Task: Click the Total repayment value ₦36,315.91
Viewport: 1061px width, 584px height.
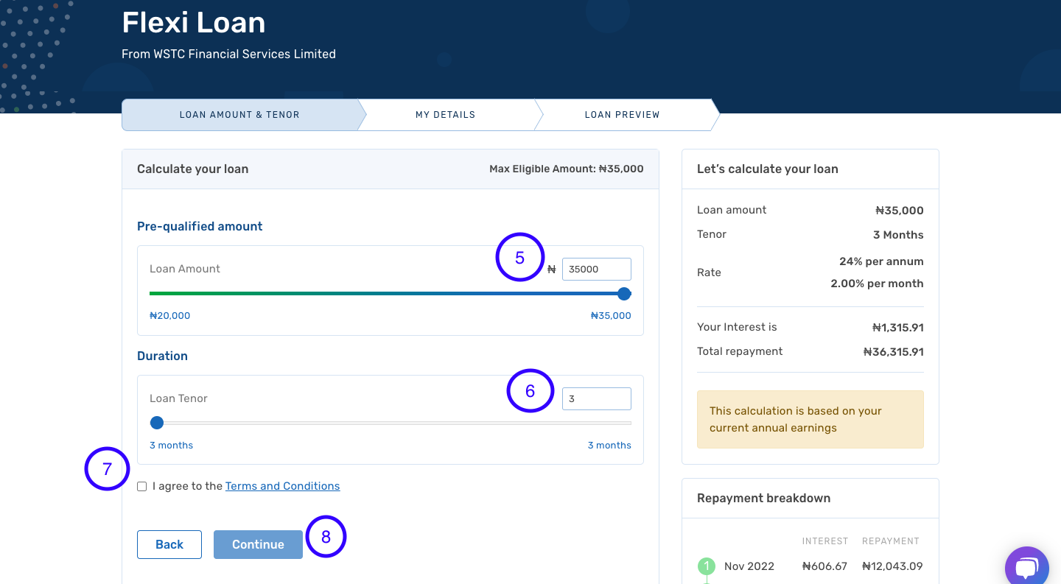Action: click(894, 351)
